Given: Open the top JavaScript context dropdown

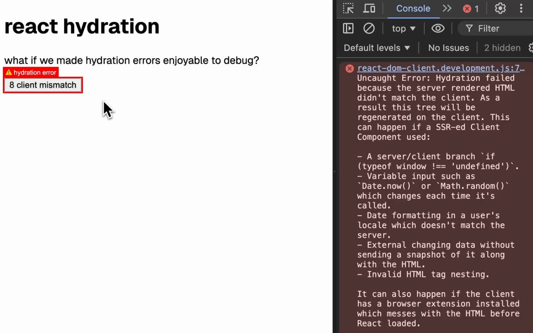Looking at the screenshot, I should click(403, 29).
